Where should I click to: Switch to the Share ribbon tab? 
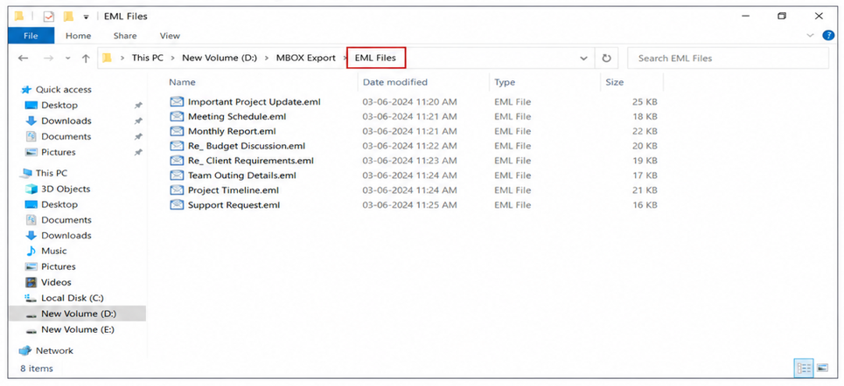click(x=125, y=36)
